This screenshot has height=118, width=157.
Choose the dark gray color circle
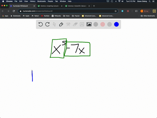[x=96, y=24]
